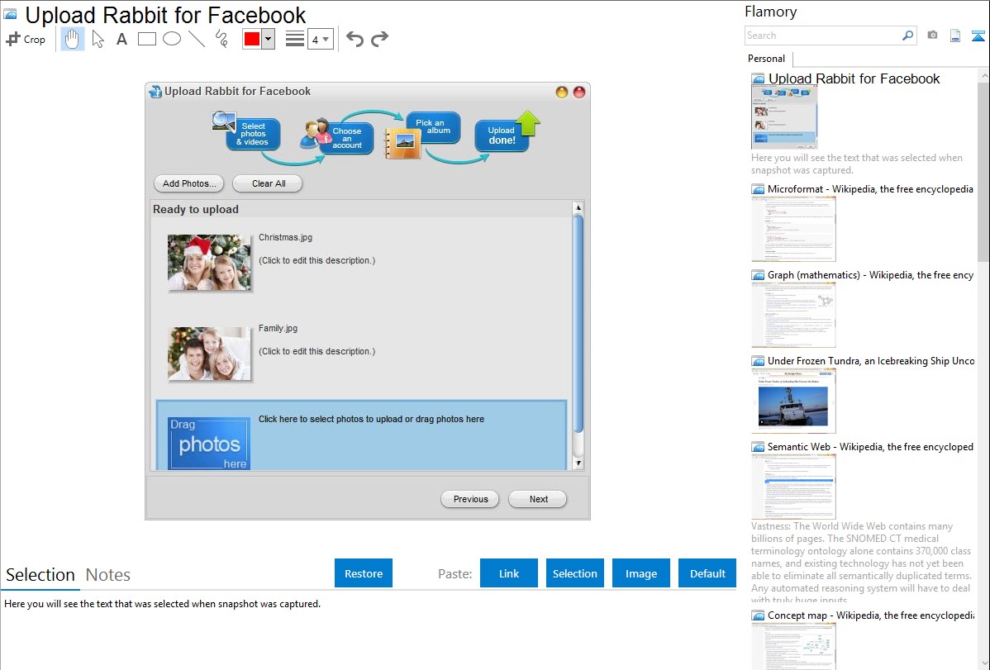Choose the arrow pointer tool

[x=98, y=39]
